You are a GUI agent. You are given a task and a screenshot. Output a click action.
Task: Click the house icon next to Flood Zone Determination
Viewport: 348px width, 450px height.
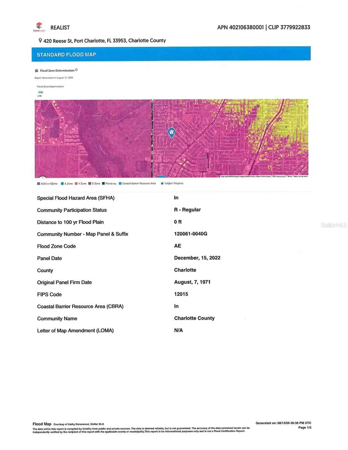(x=36, y=70)
